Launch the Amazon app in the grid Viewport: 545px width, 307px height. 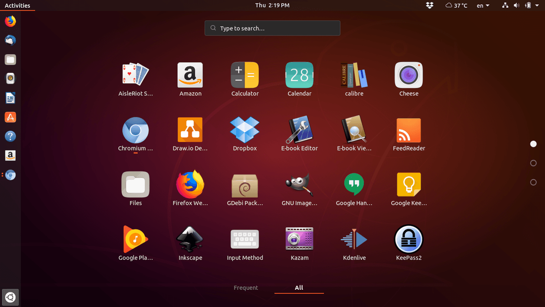tap(190, 75)
